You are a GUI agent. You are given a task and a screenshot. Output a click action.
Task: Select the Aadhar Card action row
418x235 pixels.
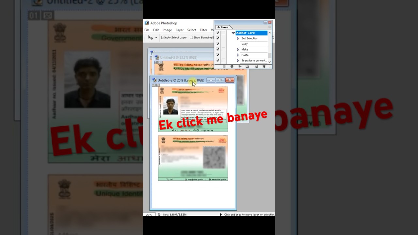pos(251,33)
